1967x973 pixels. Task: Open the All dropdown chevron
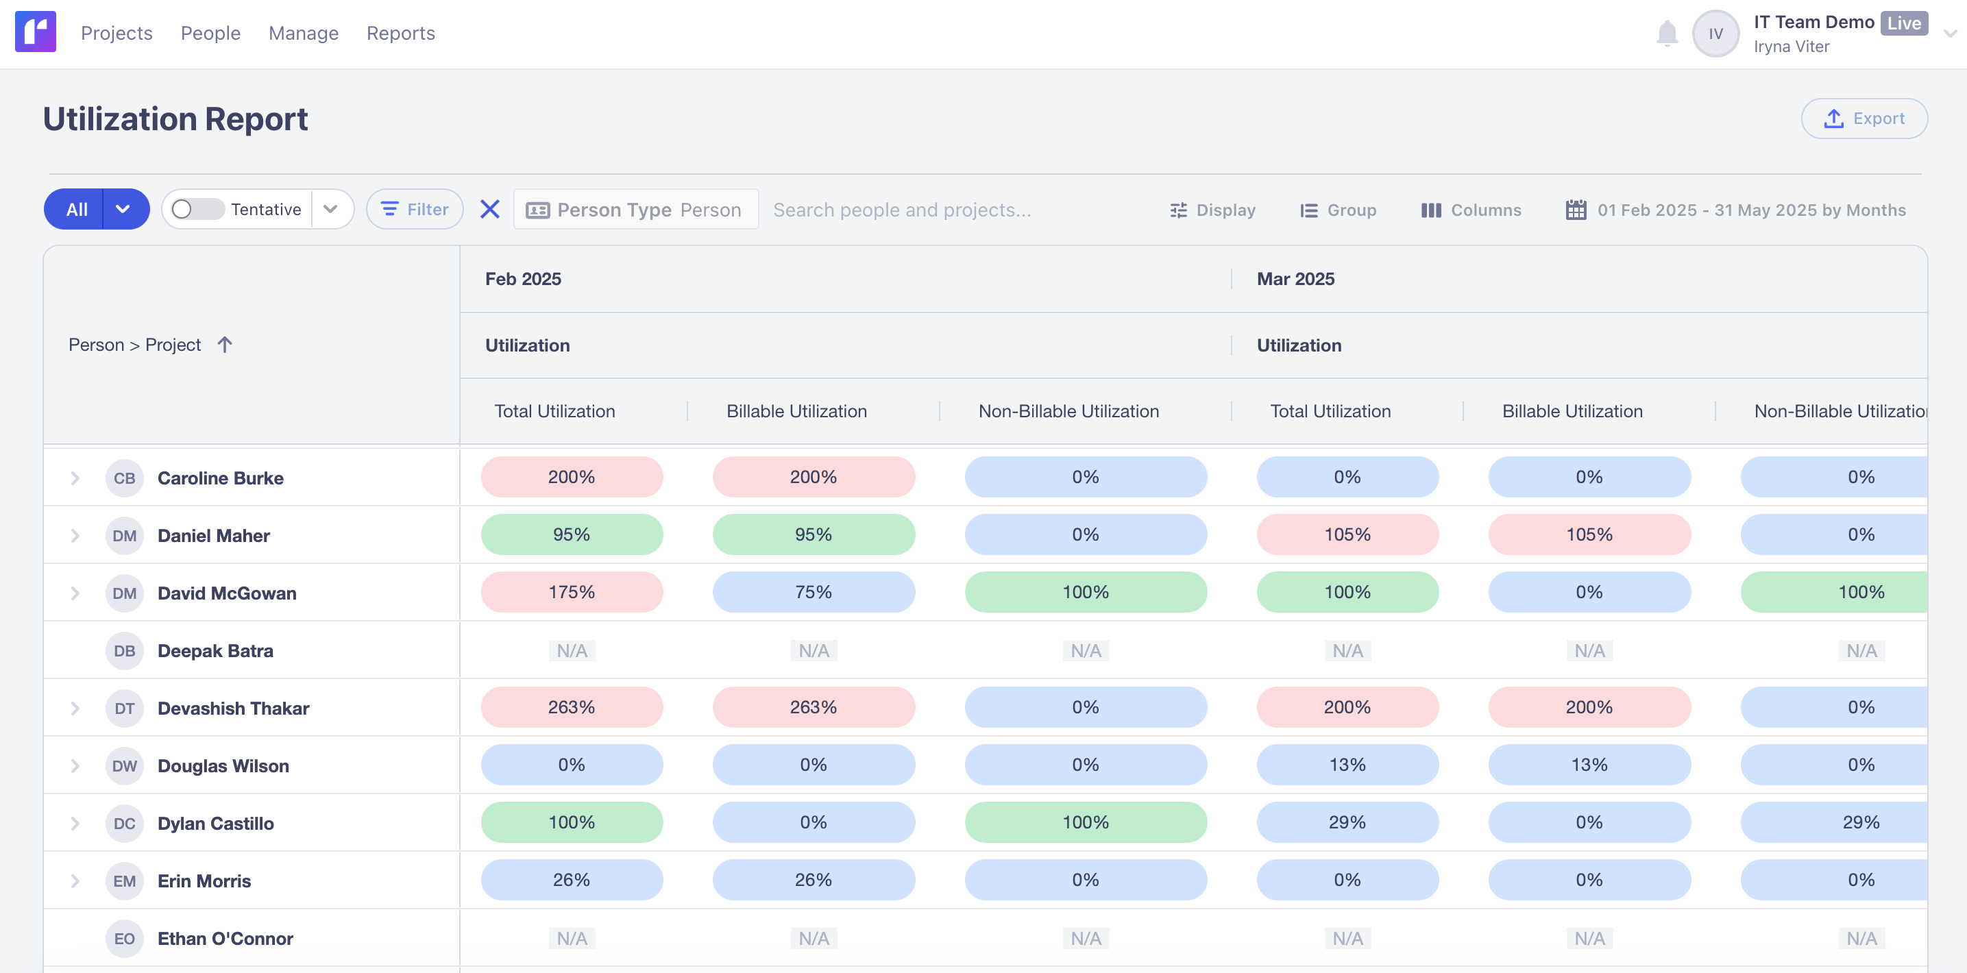point(123,209)
